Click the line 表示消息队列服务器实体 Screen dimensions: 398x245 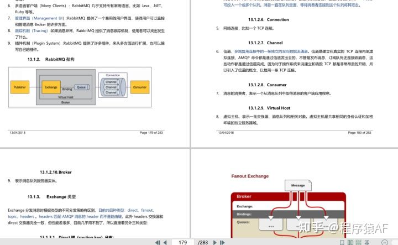tap(36, 181)
